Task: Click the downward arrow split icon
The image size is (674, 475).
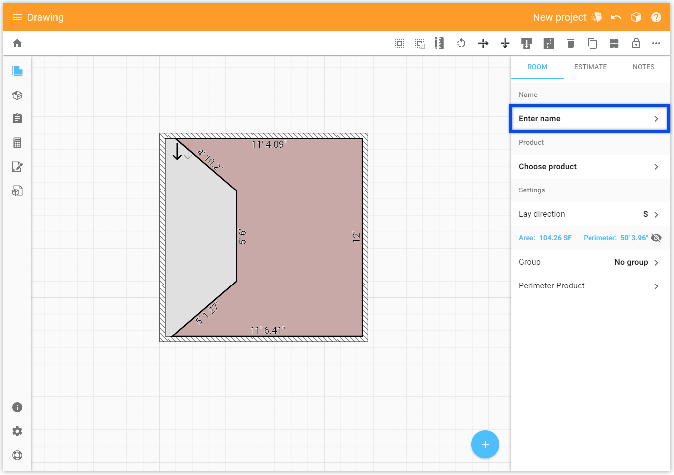Action: [x=505, y=43]
